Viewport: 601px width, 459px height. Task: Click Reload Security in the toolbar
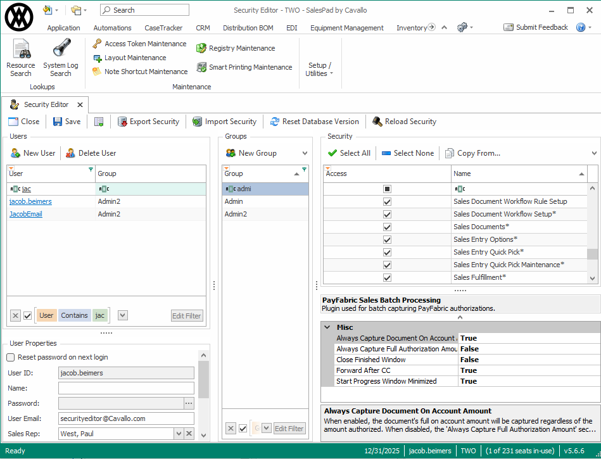[x=404, y=122]
